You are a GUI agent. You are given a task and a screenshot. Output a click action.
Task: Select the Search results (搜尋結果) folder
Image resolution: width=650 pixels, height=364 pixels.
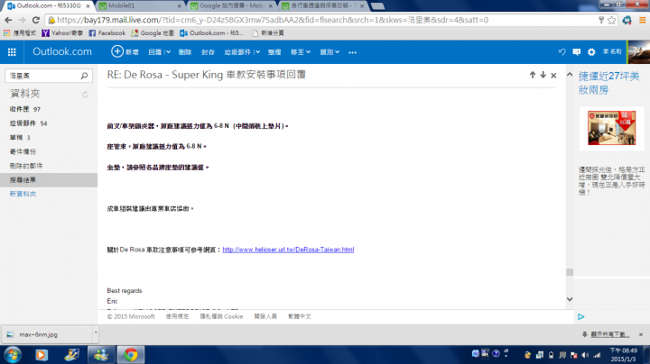pyautogui.click(x=49, y=180)
